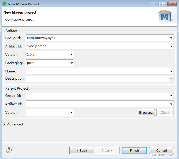Viewport: 179px width, 159px height.
Task: Click the Clear button in Parent Project
Action: coord(165,113)
